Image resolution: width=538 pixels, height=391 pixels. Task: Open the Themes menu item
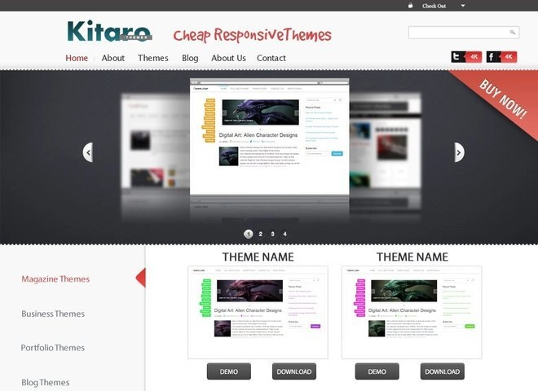point(153,58)
